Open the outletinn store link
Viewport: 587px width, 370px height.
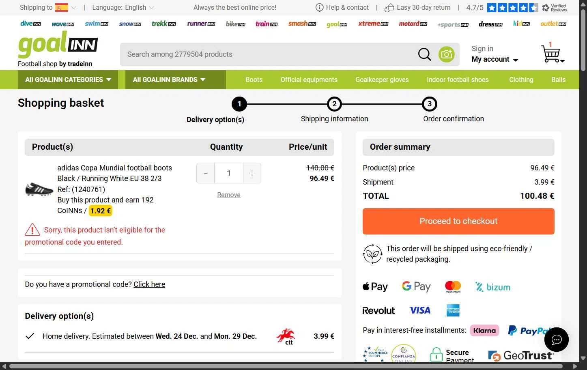[553, 24]
